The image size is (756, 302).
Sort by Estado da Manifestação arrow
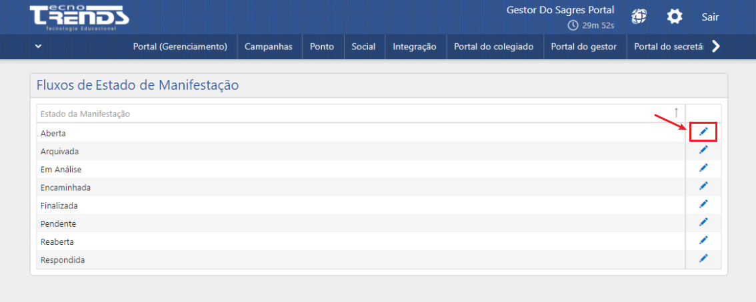pos(676,113)
